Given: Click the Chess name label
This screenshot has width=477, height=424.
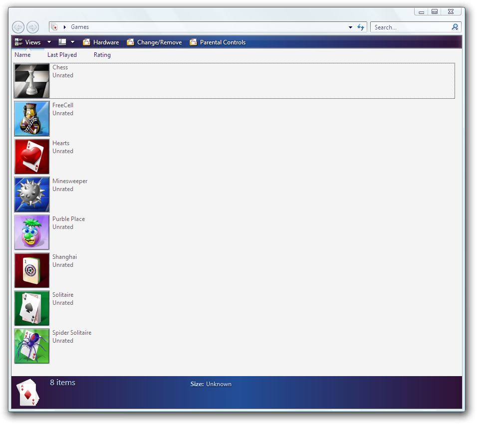Looking at the screenshot, I should tap(60, 67).
